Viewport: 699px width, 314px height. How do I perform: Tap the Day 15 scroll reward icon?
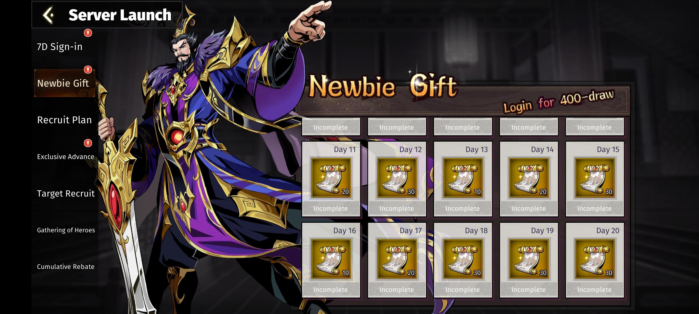595,178
